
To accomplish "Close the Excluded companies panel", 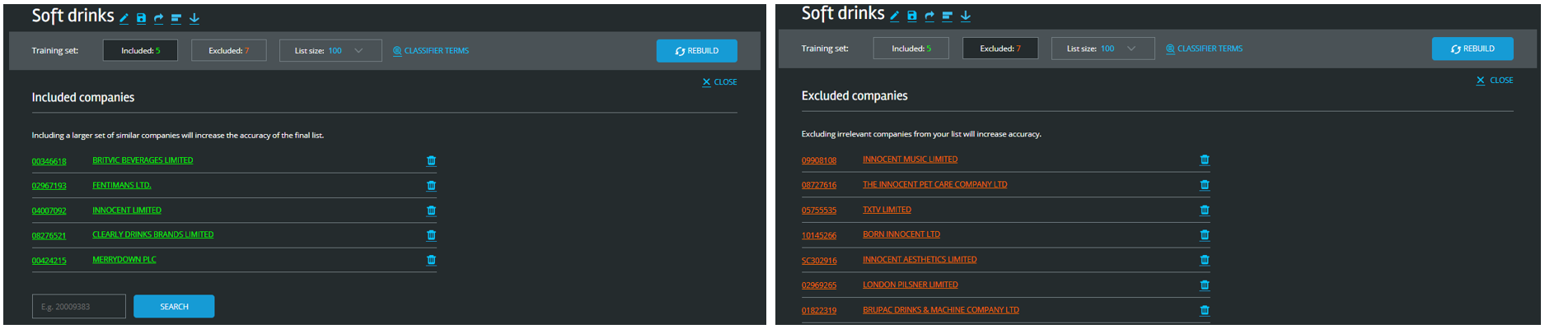I will 1495,81.
